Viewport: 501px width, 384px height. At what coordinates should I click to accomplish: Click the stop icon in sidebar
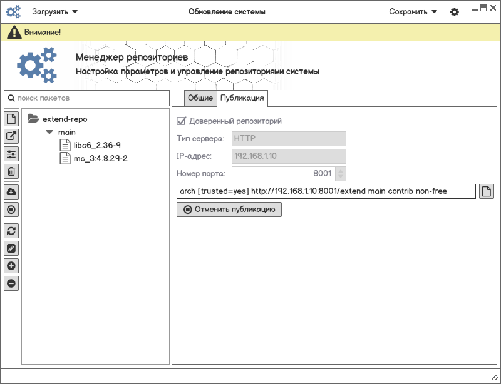point(11,210)
